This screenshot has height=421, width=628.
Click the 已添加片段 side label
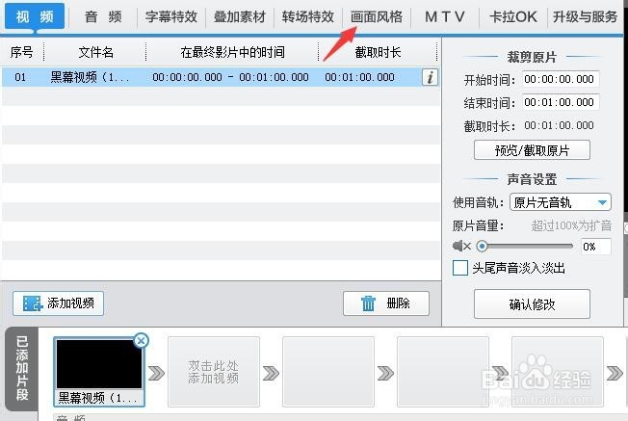tap(22, 369)
